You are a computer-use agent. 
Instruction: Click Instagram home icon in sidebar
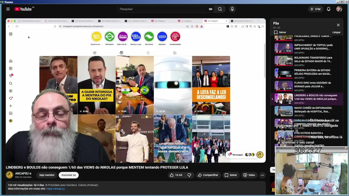click(x=11, y=61)
